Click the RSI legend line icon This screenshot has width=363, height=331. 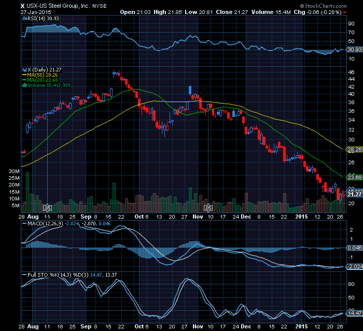[24, 19]
